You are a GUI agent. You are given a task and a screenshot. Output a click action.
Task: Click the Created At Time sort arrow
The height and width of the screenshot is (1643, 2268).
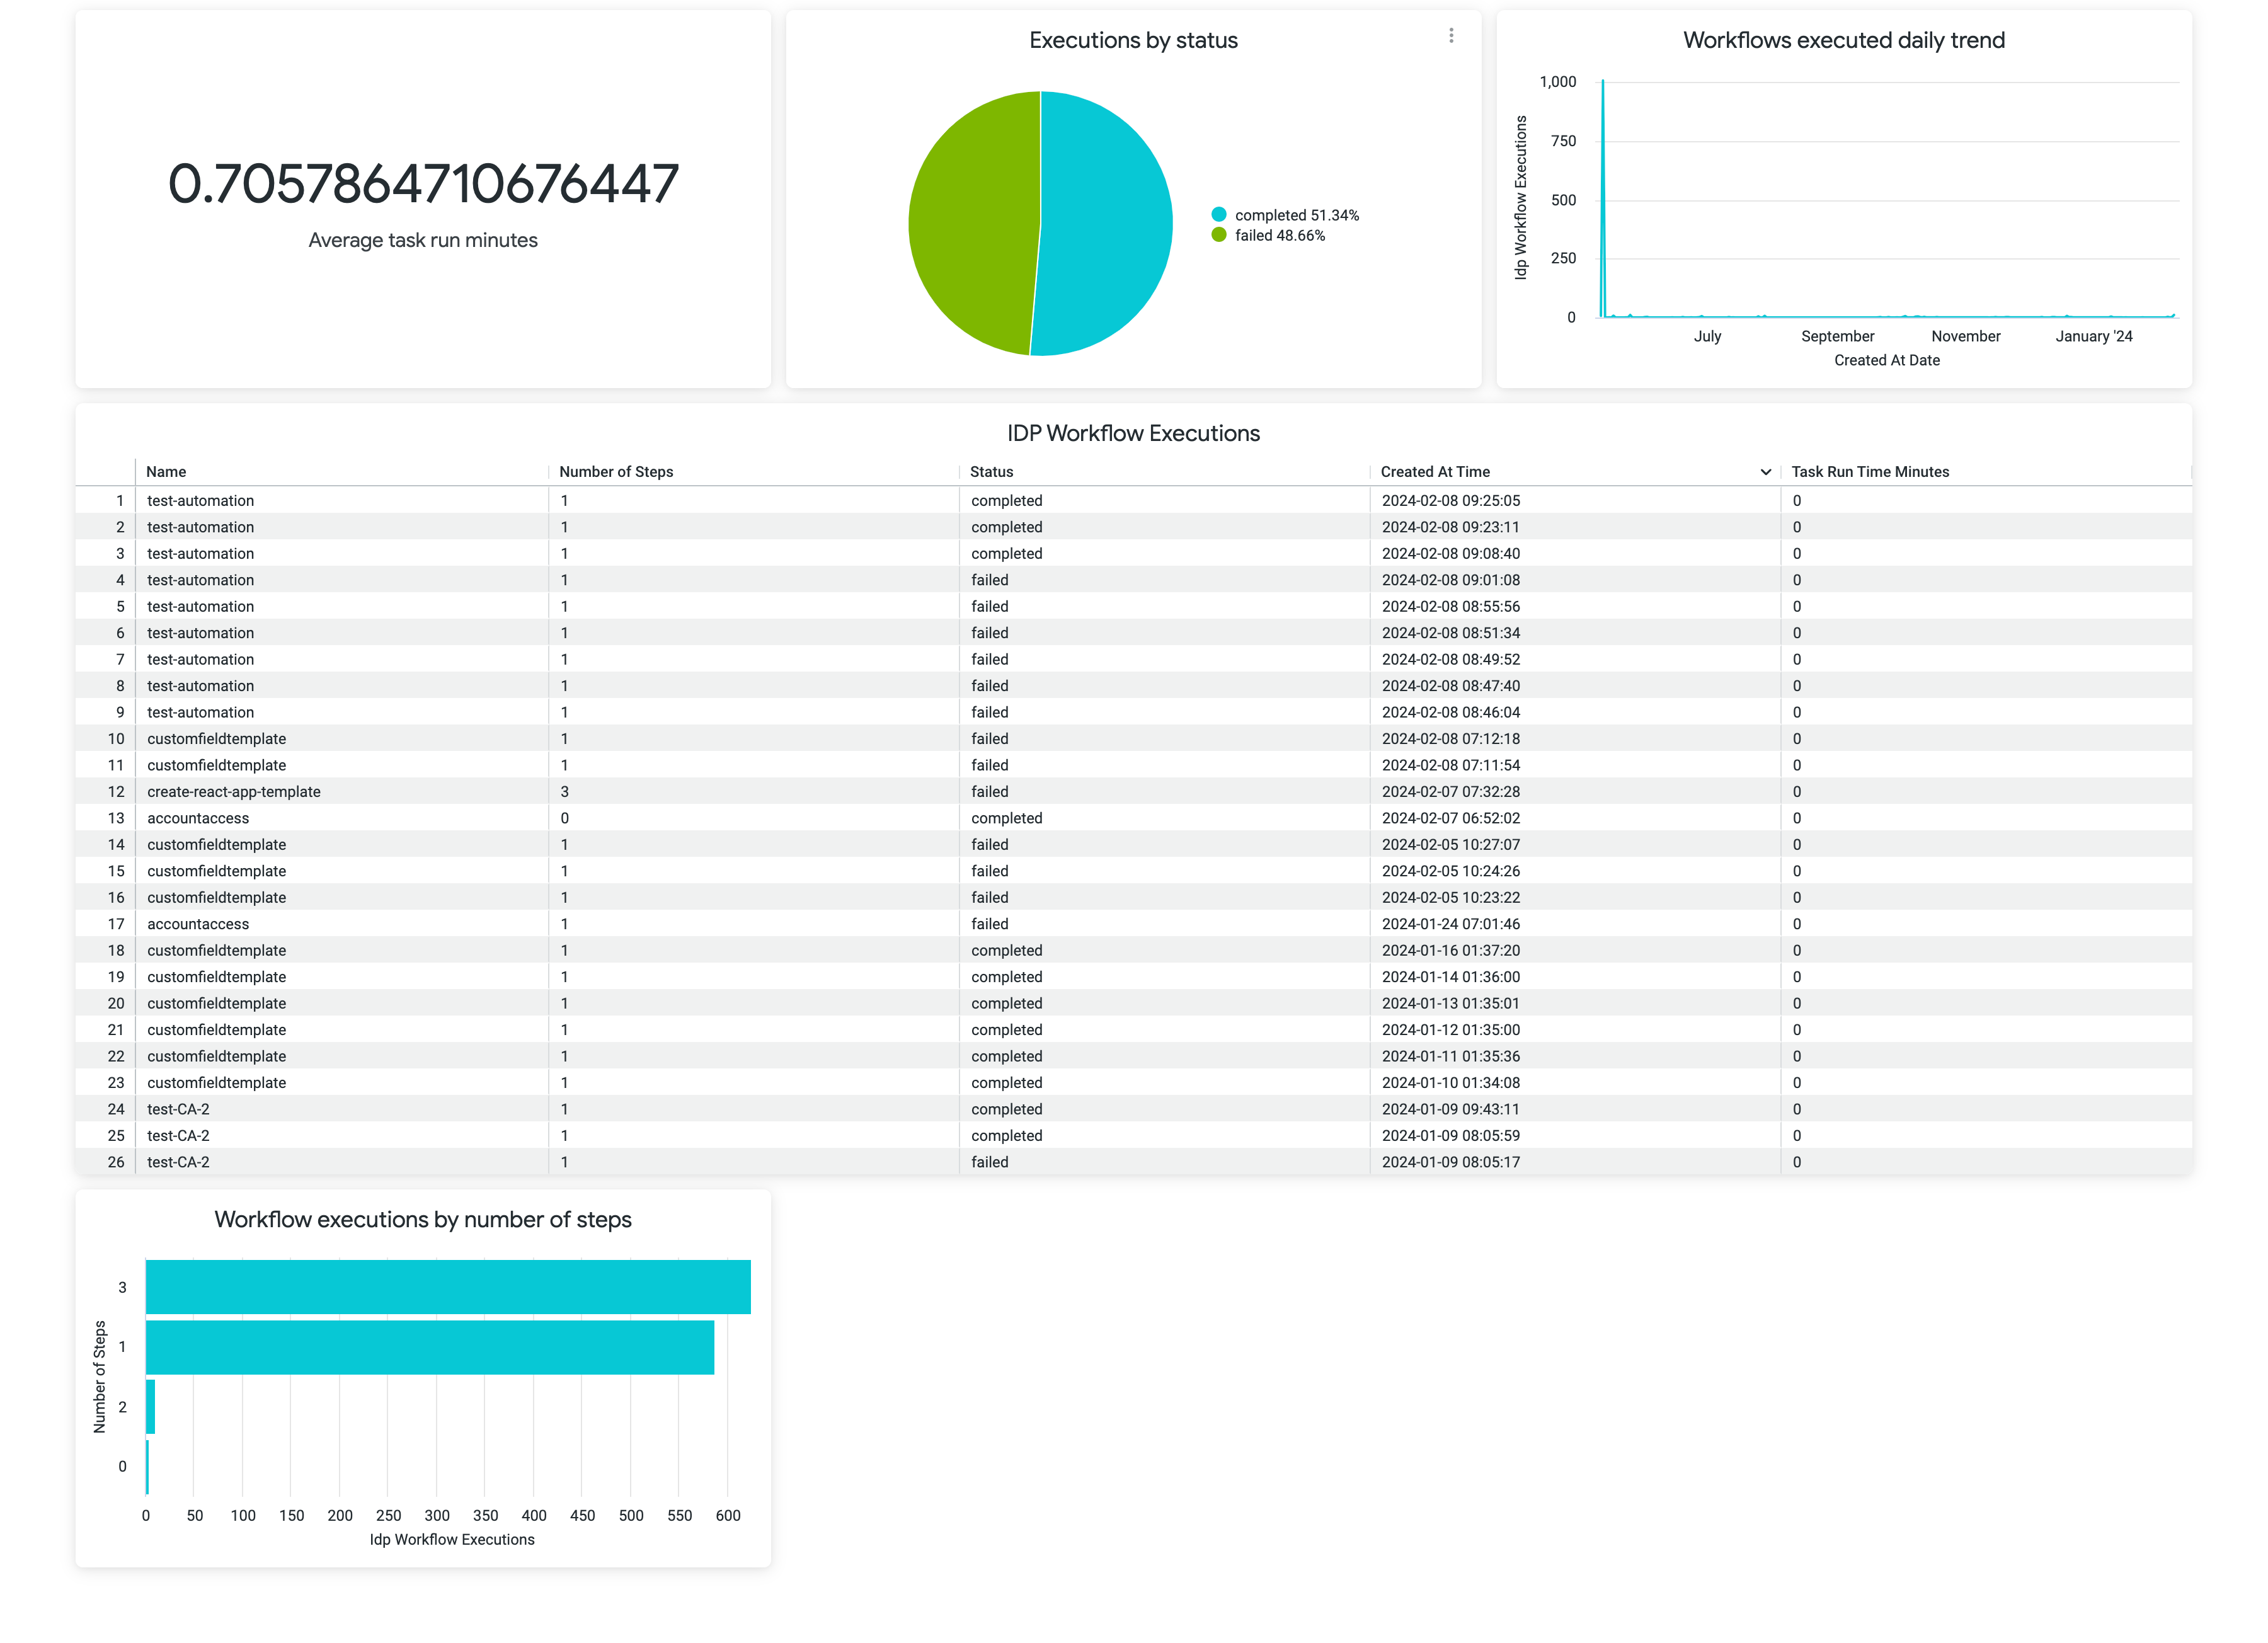[x=1765, y=472]
